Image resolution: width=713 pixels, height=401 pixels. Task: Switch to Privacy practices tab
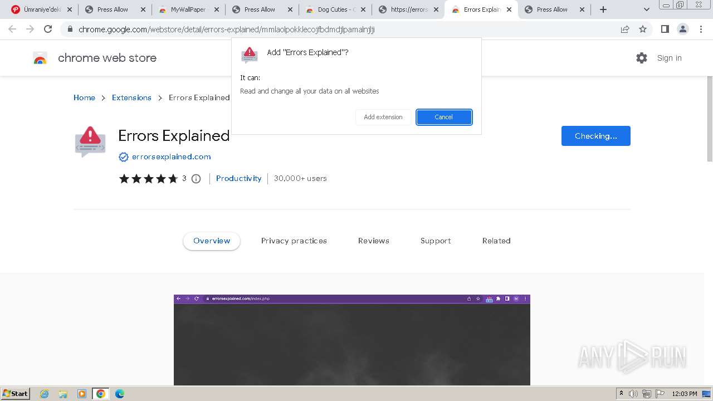point(294,241)
